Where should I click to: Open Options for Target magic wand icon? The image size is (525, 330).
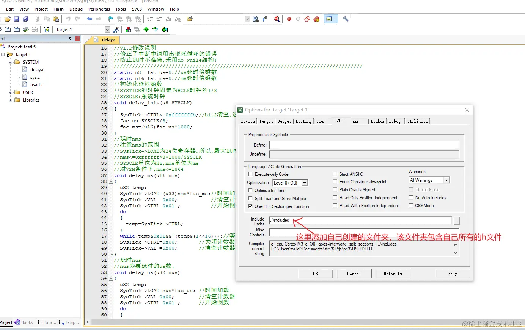(x=117, y=30)
